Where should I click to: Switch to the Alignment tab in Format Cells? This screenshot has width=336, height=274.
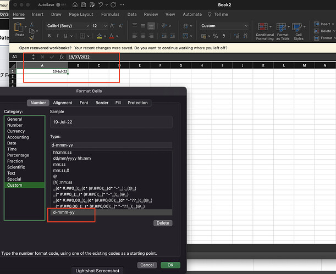[x=63, y=103]
